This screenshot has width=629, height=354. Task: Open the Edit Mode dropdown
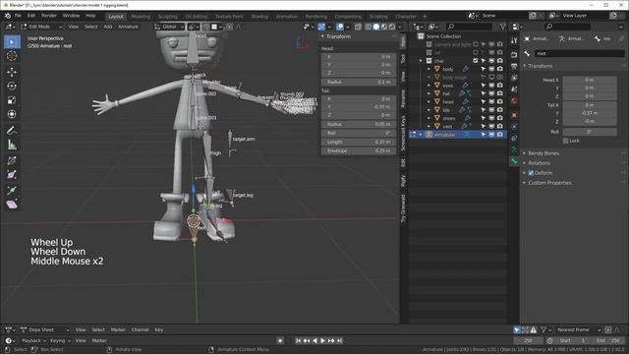(x=41, y=27)
